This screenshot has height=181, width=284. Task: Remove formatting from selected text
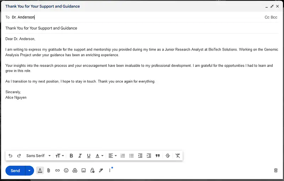coord(178,156)
